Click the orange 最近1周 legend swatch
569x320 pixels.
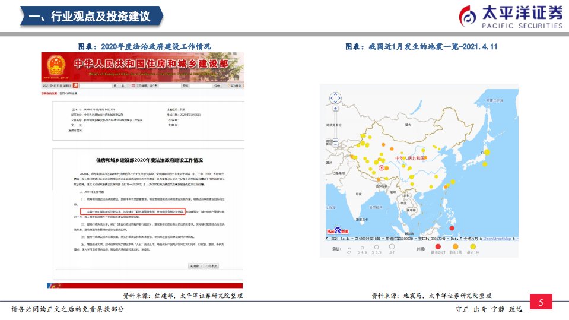[x=456, y=246]
